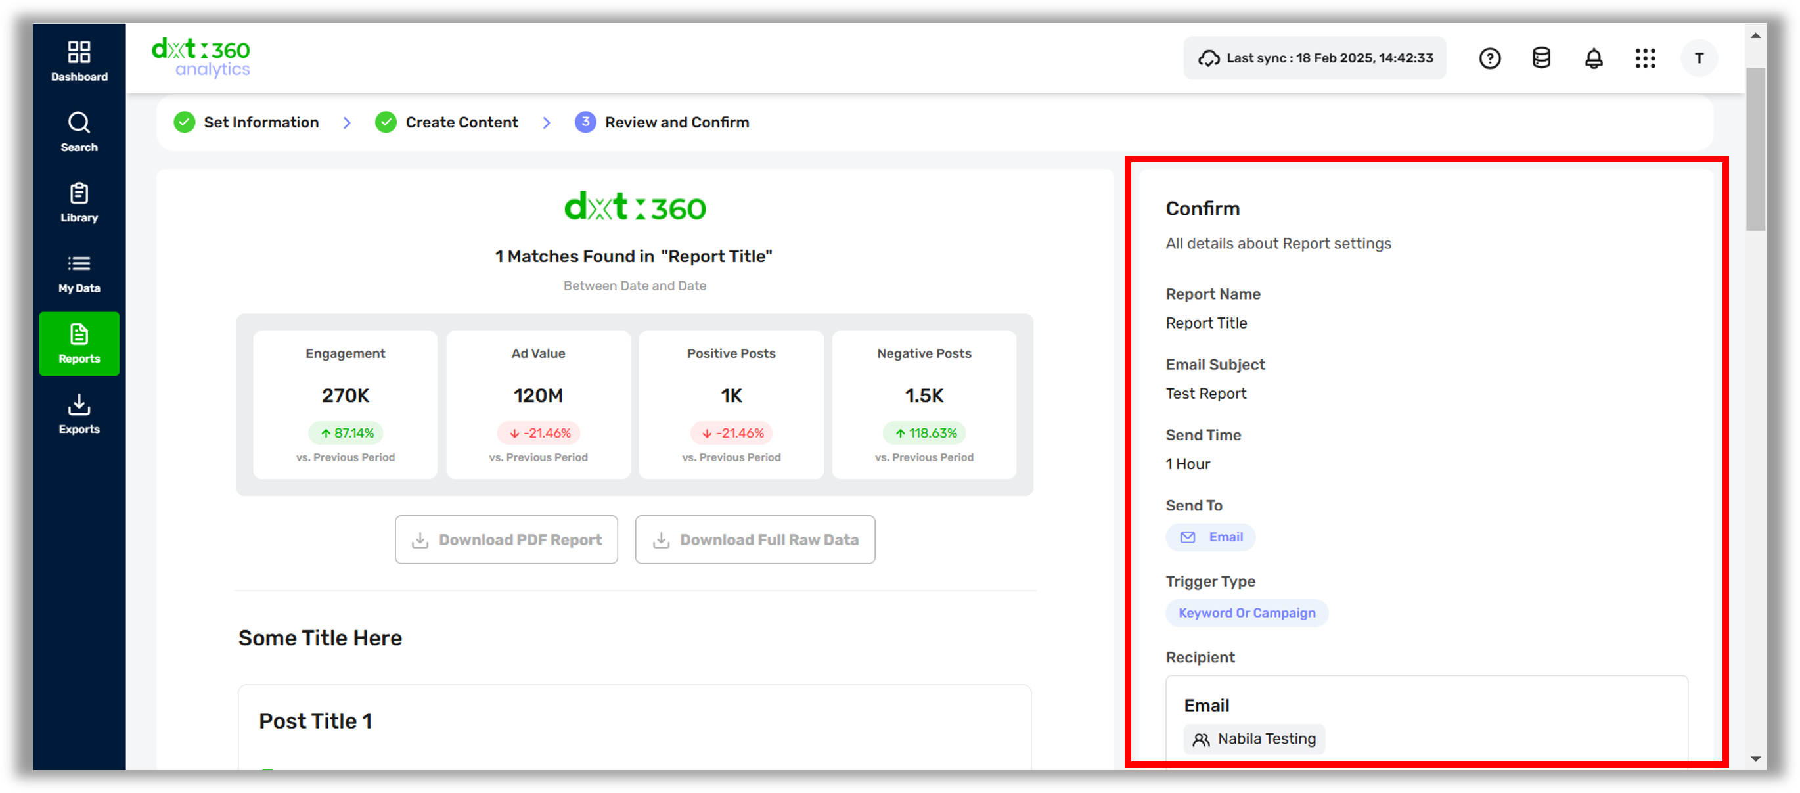Click the step 3 number badge
This screenshot has height=793, width=1800.
point(585,122)
